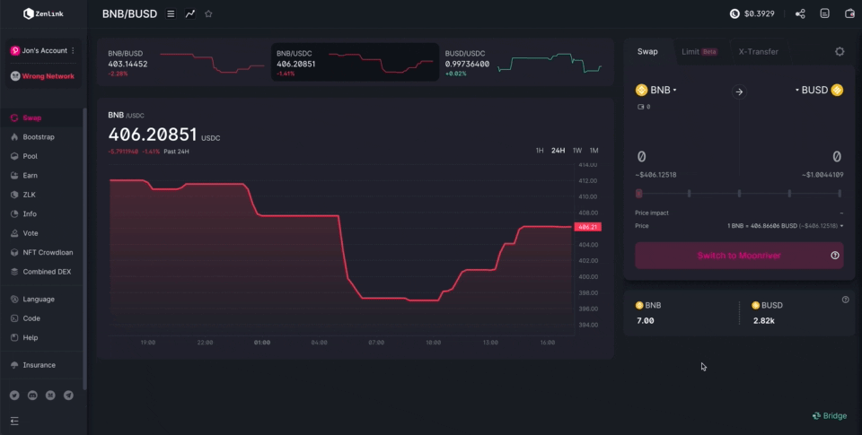
Task: Switch to the Limit tab
Action: pyautogui.click(x=699, y=52)
